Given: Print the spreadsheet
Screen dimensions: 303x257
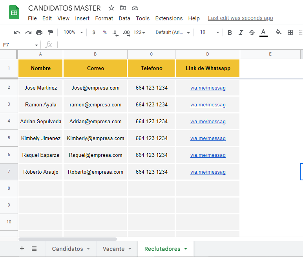Looking at the screenshot, I should (39, 32).
